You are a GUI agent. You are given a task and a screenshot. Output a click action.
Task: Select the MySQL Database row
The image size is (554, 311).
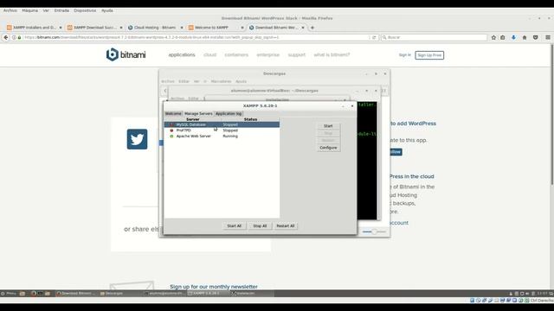pyautogui.click(x=222, y=124)
